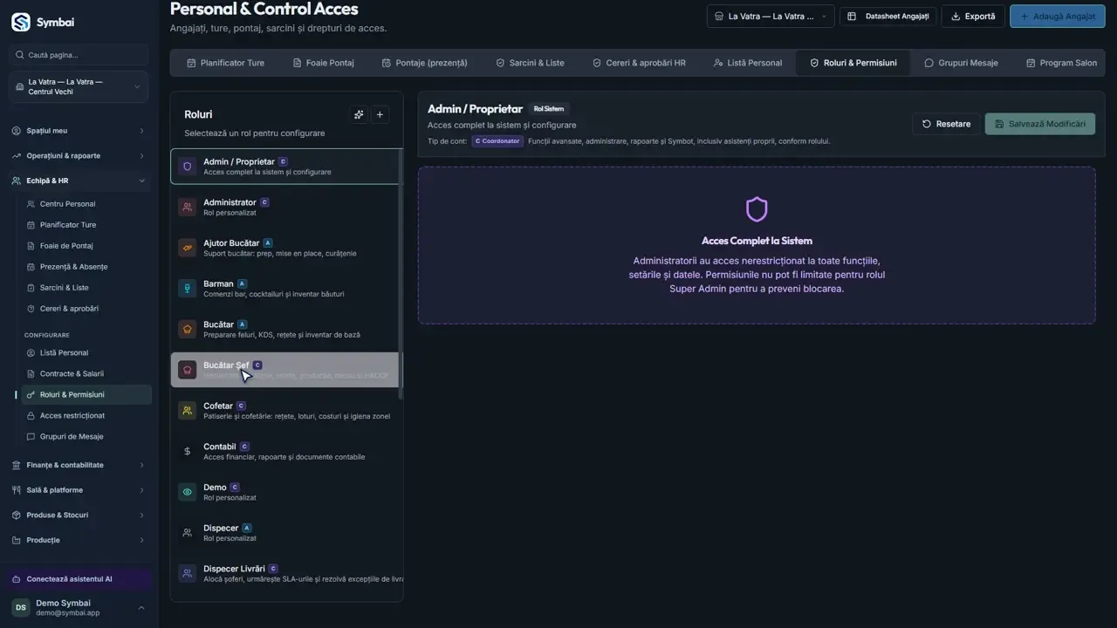Open Prezență & Absențe in sidebar

coord(86,266)
